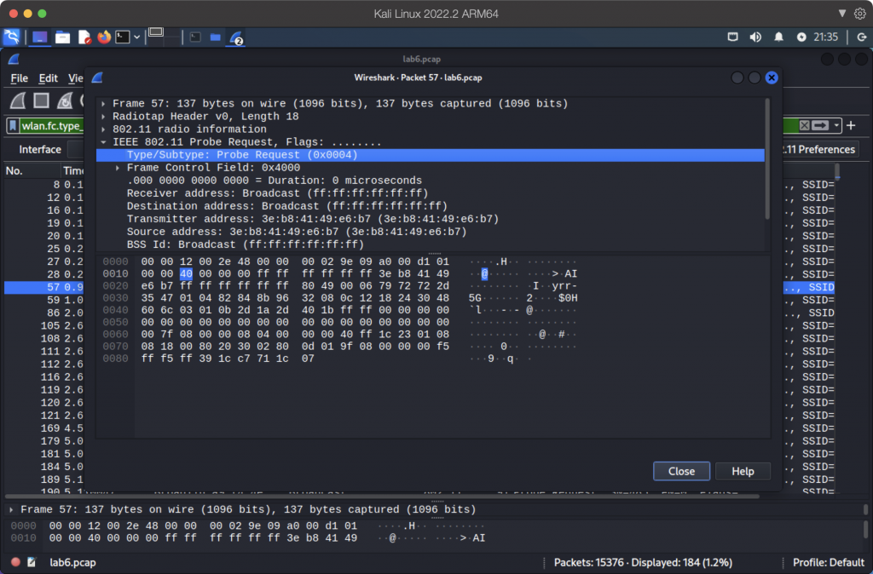
Task: Click the Help button in packet dialog
Action: pyautogui.click(x=743, y=471)
